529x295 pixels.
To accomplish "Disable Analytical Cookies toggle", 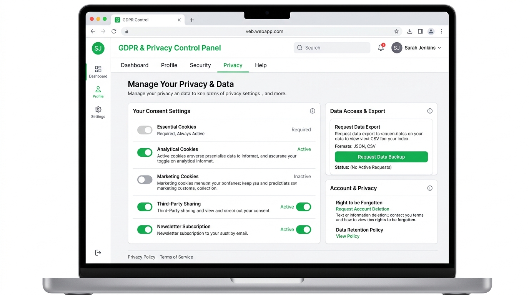I will coord(145,152).
